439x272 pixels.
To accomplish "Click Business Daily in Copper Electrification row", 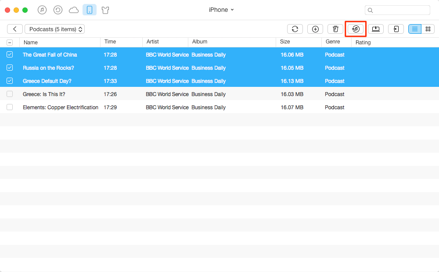I will tap(209, 107).
